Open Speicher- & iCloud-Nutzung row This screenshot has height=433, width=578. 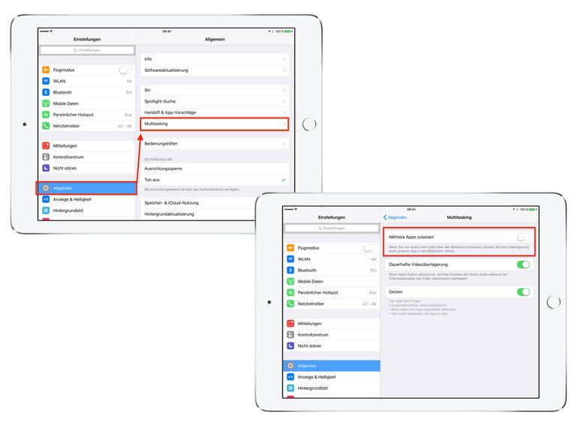tap(215, 203)
